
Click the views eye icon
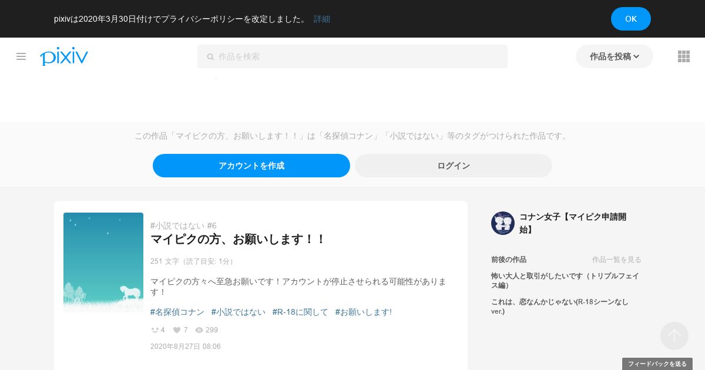[x=199, y=330]
